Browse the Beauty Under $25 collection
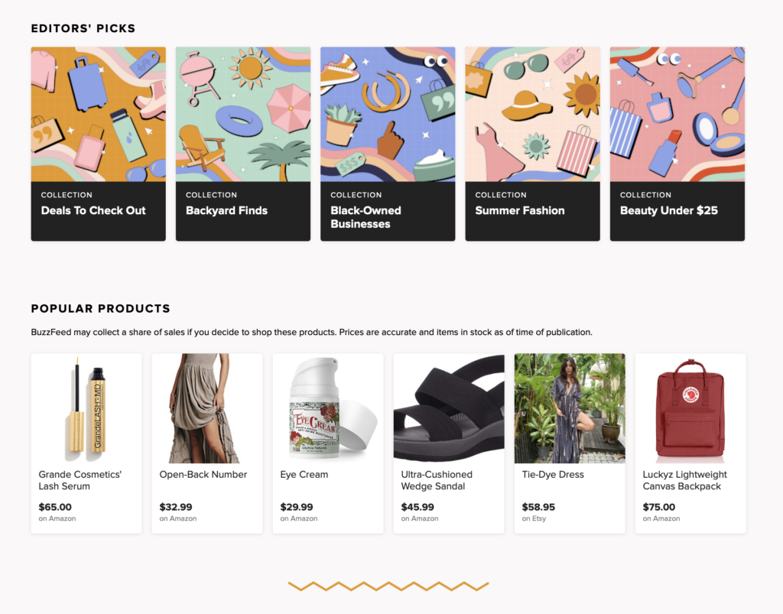The height and width of the screenshot is (614, 783). click(677, 142)
